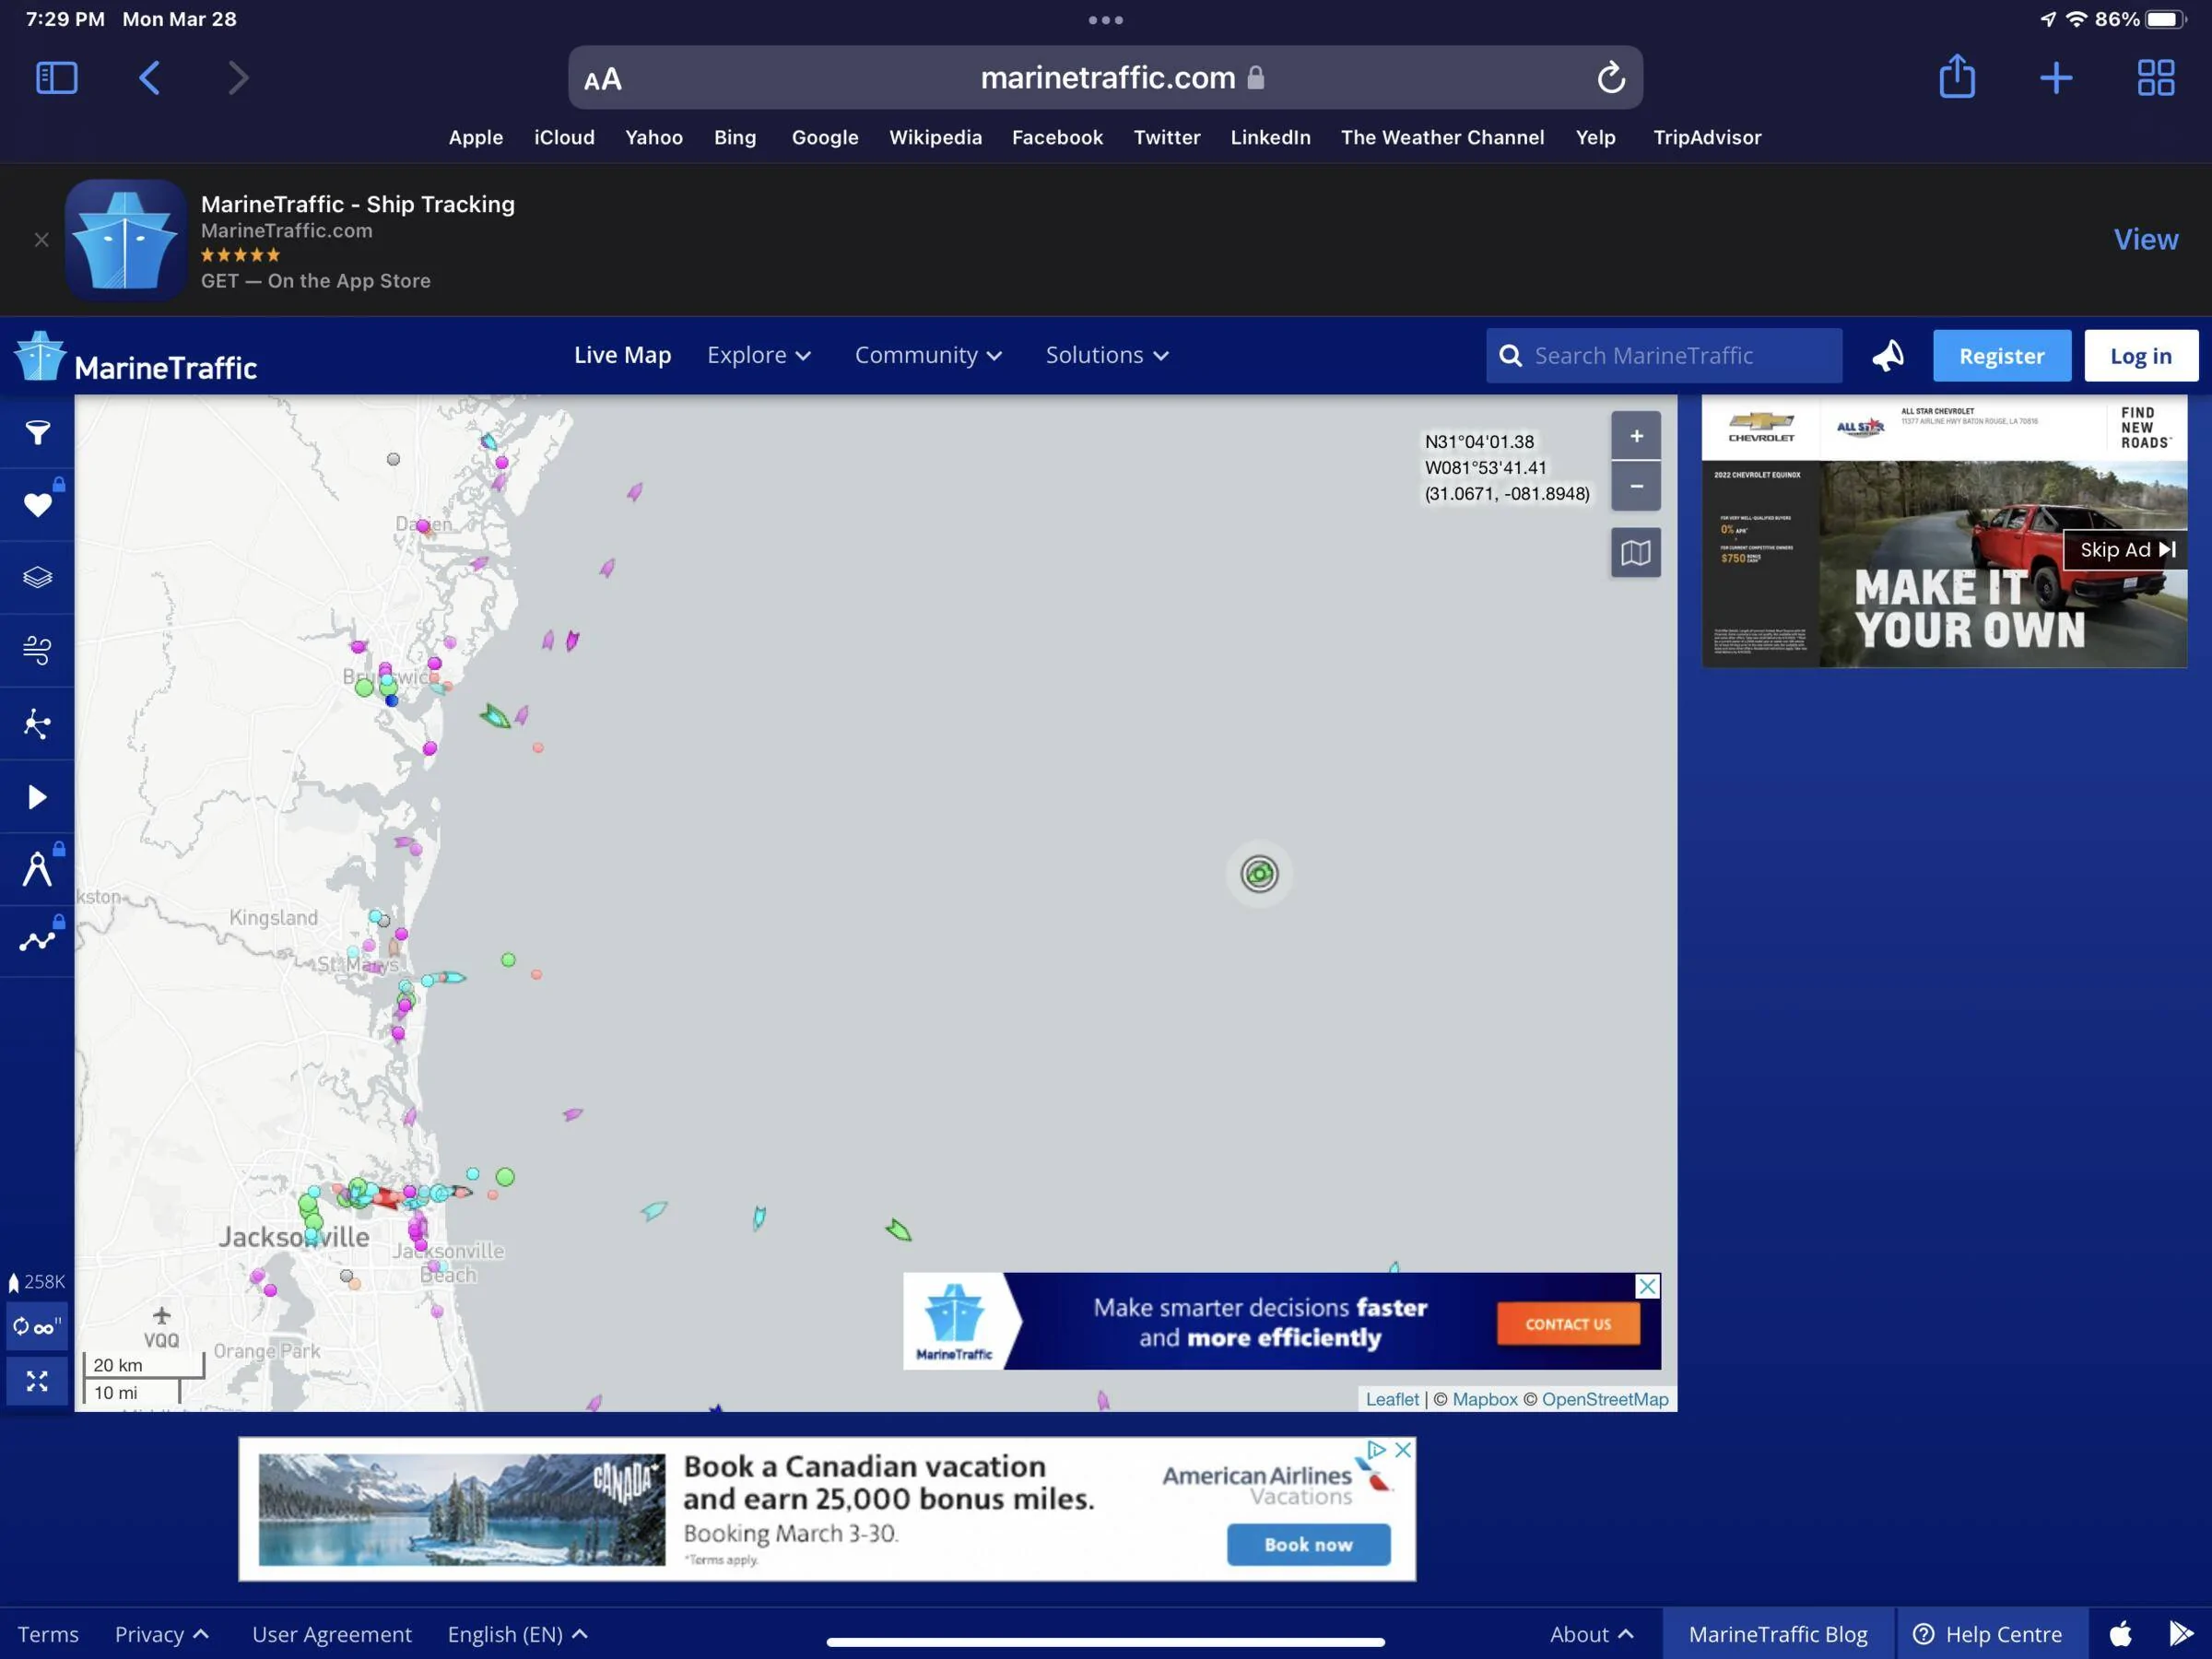The height and width of the screenshot is (1659, 2212).
Task: Click Book now on Canadian vacation ad
Action: click(x=1308, y=1545)
